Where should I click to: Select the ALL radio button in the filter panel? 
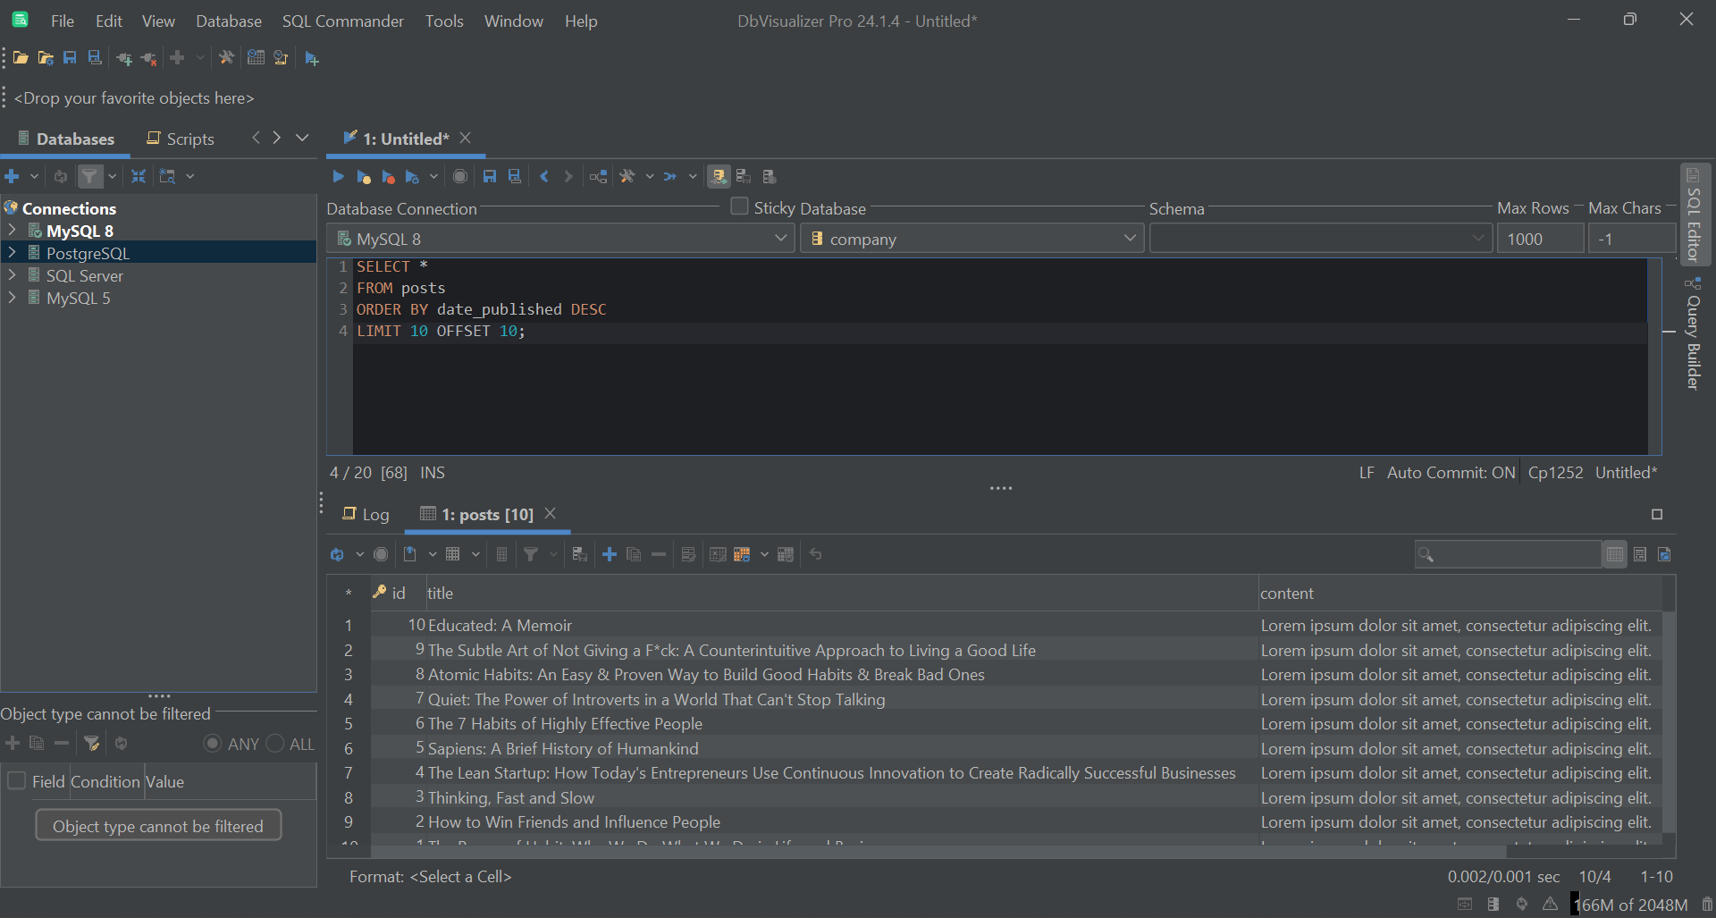tap(276, 743)
